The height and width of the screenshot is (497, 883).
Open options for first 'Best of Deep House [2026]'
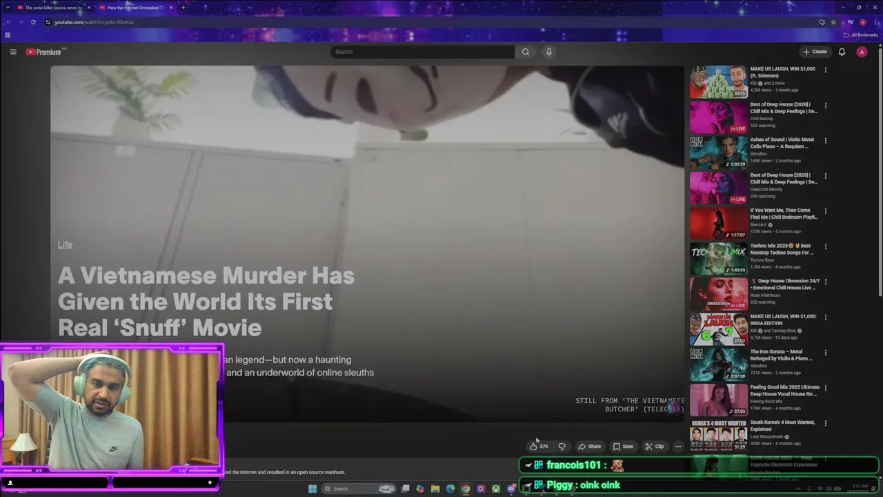pos(825,105)
